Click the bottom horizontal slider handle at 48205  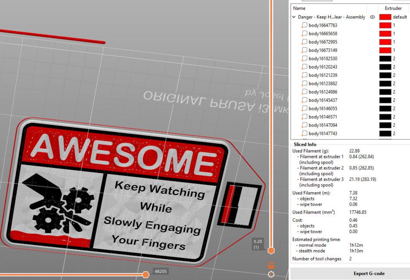pos(145,274)
